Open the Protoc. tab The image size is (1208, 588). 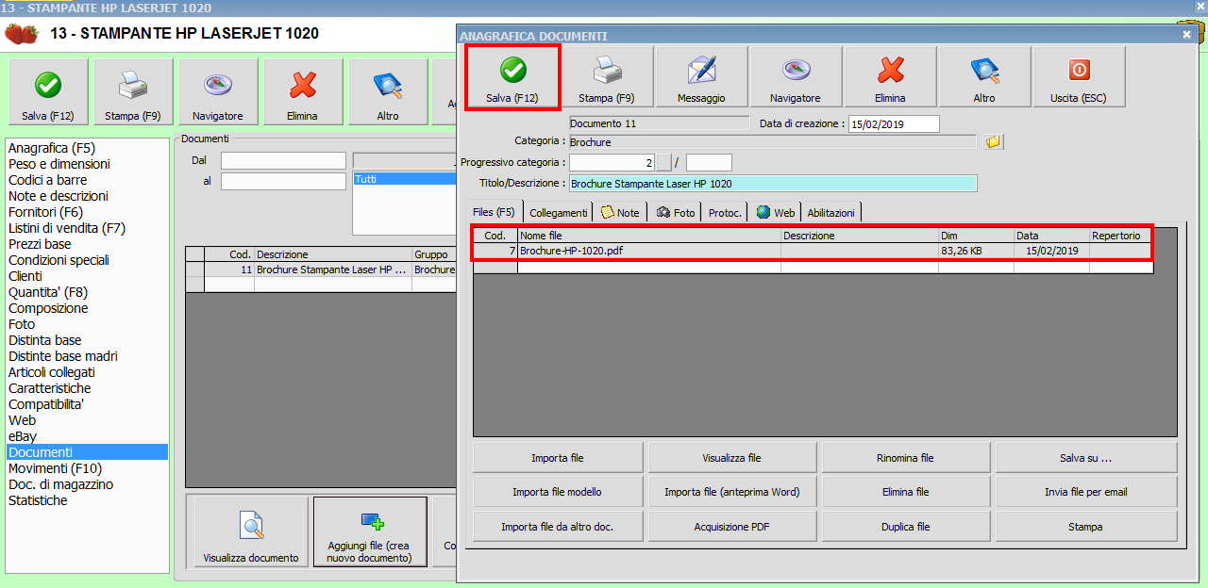point(725,213)
